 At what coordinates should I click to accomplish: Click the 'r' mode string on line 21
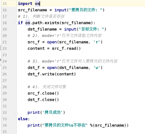[97, 42]
